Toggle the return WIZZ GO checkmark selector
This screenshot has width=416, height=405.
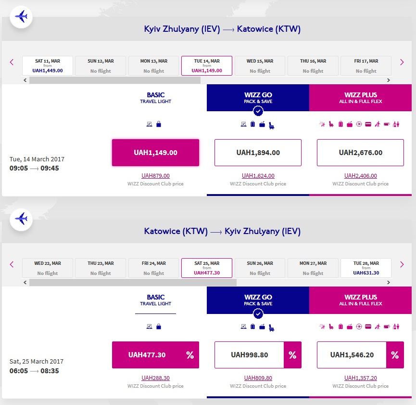(x=258, y=314)
